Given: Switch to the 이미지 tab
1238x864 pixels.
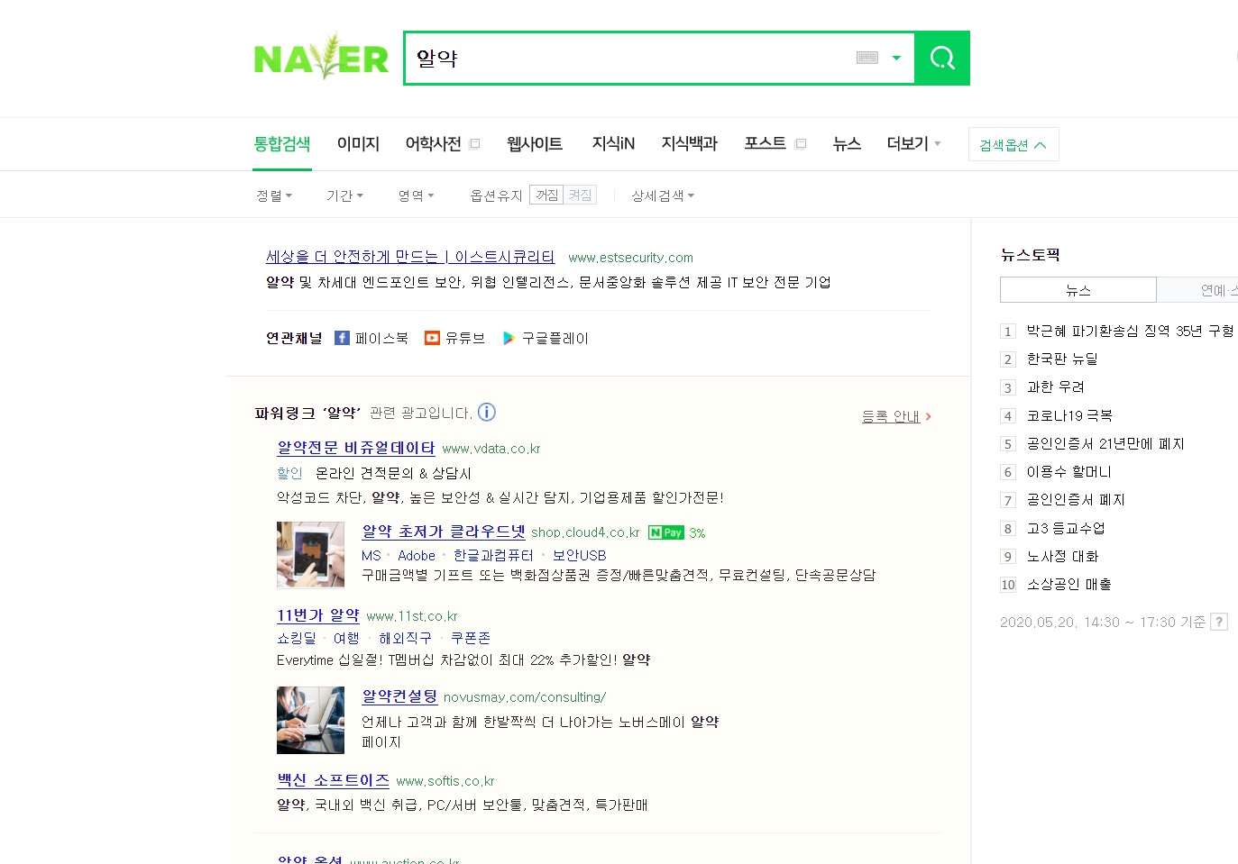Looking at the screenshot, I should coord(358,143).
